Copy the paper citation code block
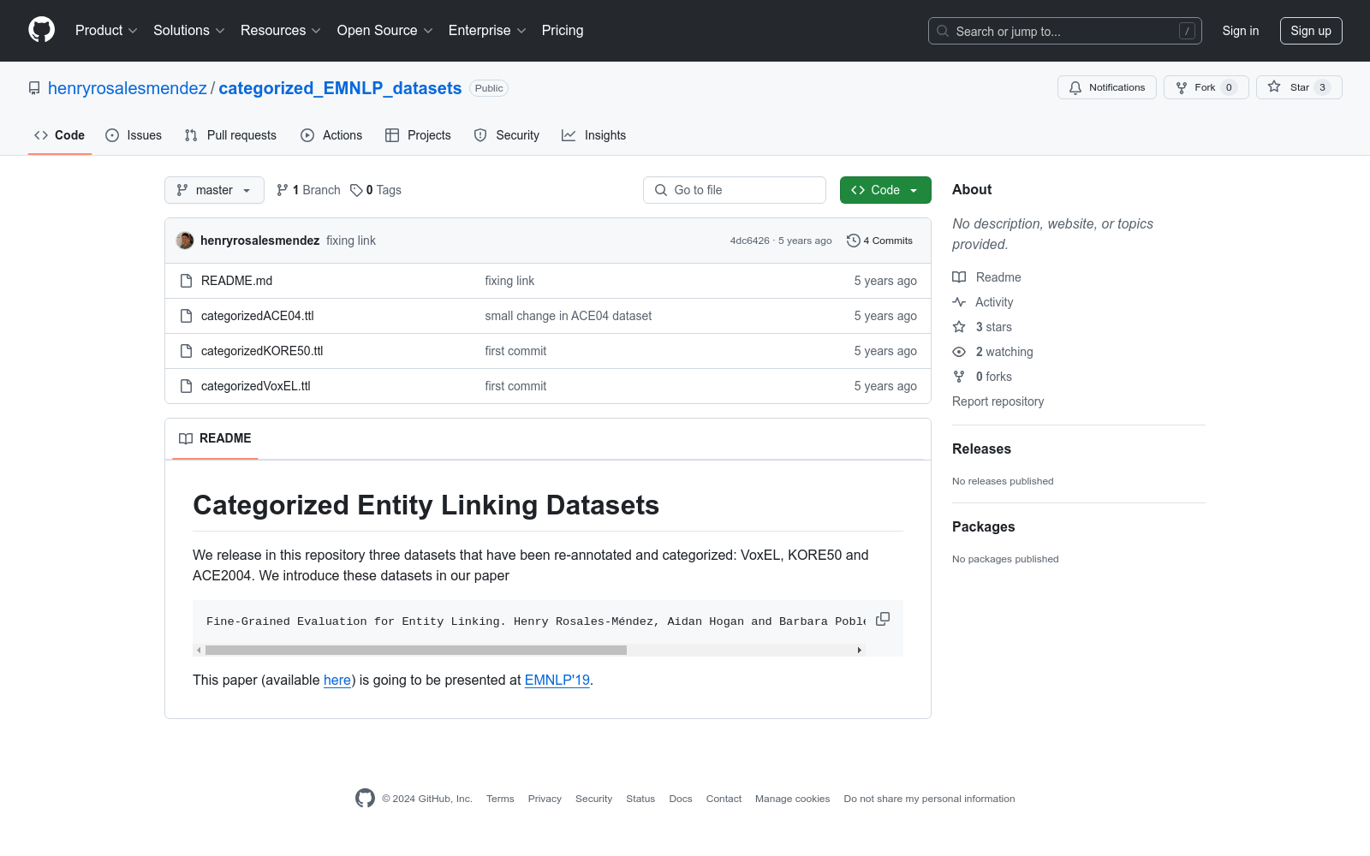 [x=883, y=619]
